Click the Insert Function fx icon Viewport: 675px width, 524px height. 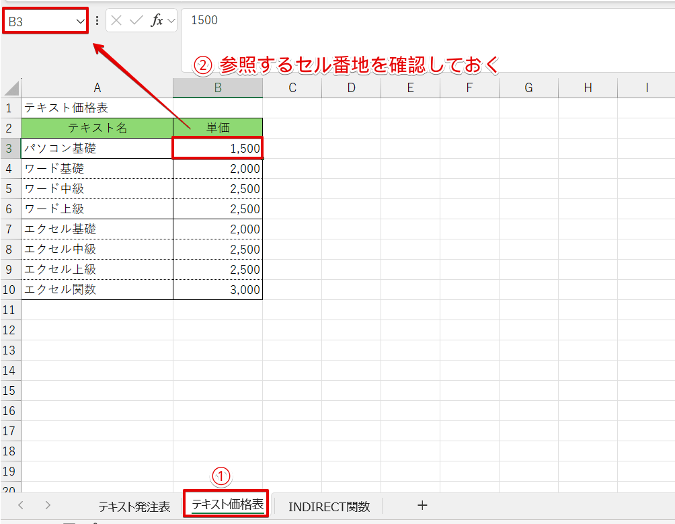157,20
